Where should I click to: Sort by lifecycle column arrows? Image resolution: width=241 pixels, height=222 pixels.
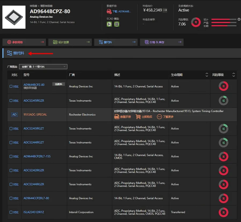point(207,75)
